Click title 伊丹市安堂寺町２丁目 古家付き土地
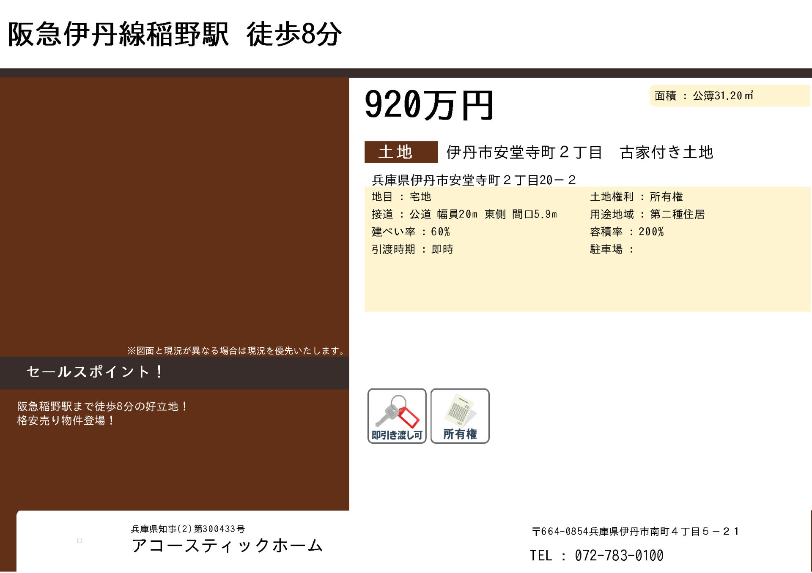Screen dimensions: 812x573 coord(579,152)
